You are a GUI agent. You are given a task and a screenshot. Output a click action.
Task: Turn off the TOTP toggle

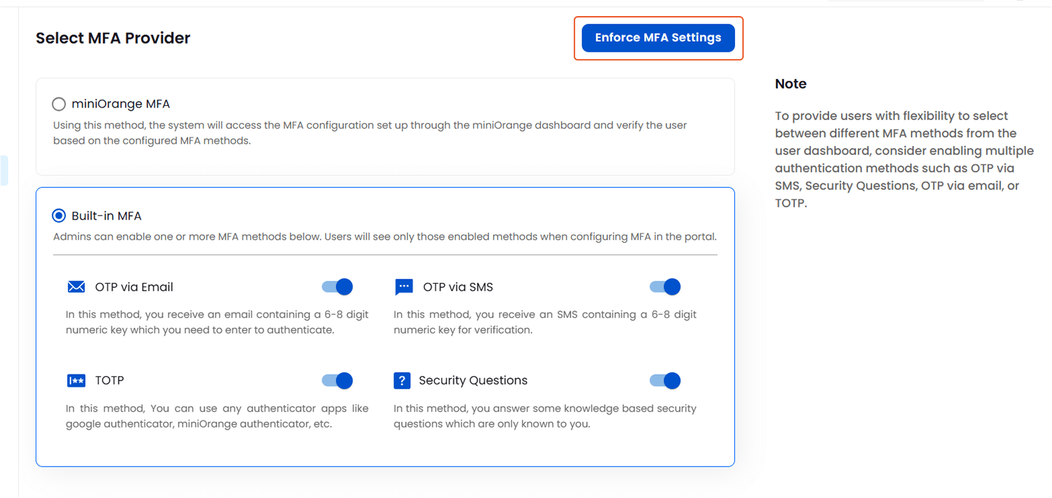(337, 381)
